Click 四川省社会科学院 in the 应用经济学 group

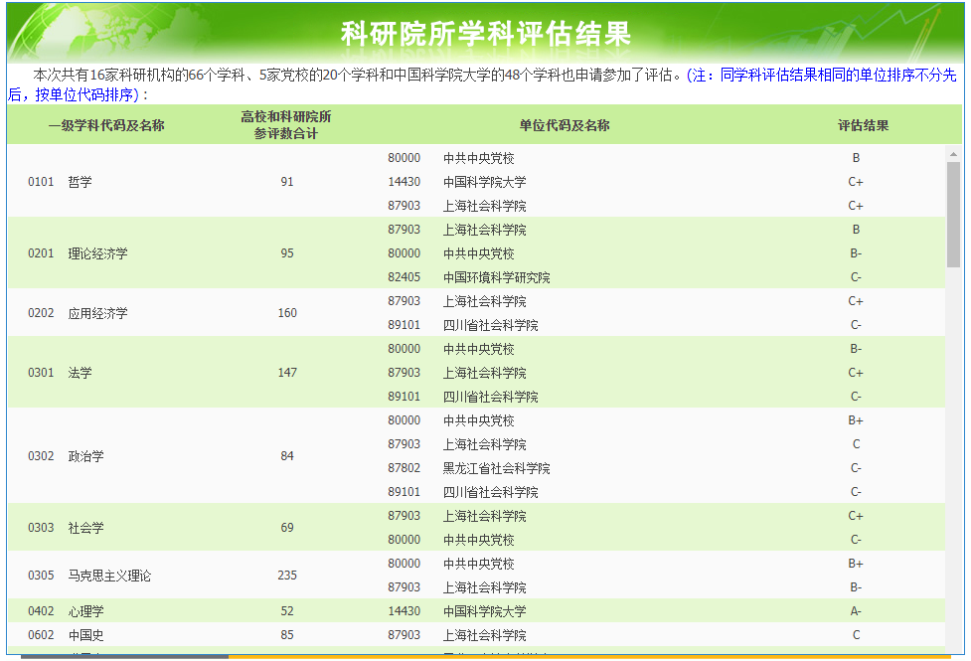(490, 325)
